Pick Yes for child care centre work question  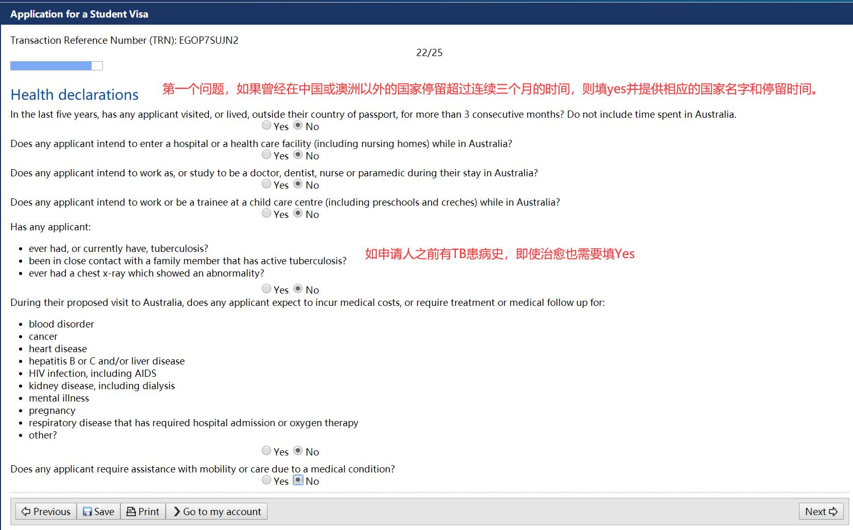click(266, 213)
